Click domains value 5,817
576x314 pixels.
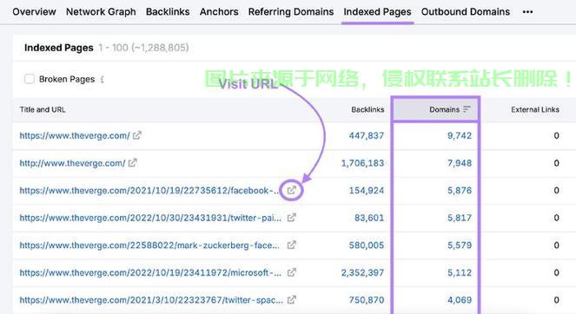460,218
